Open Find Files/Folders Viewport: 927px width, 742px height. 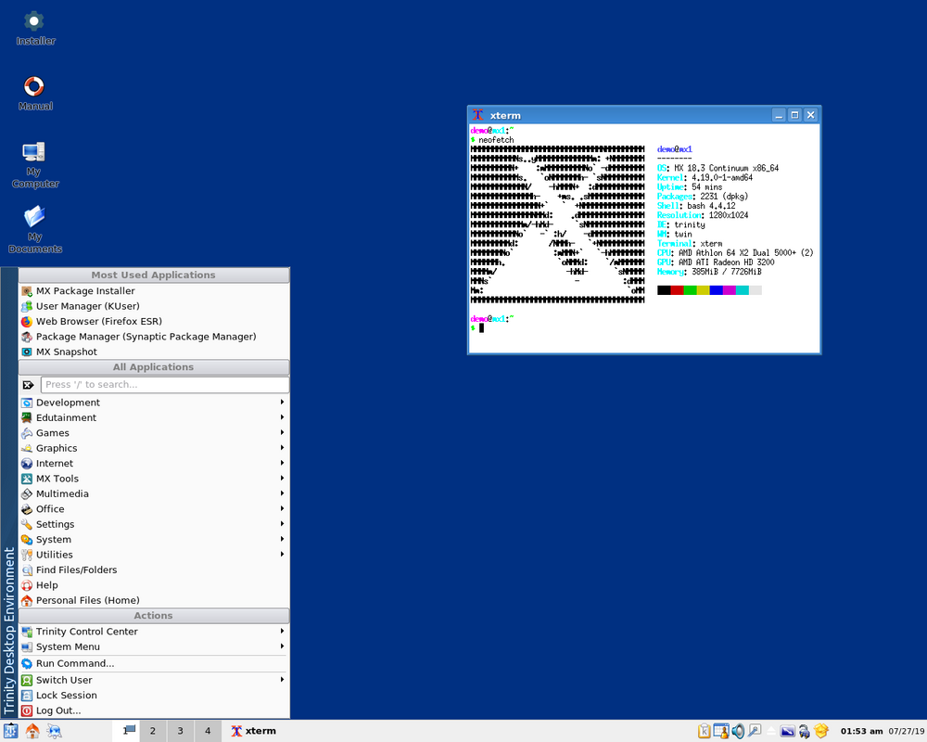coord(154,569)
